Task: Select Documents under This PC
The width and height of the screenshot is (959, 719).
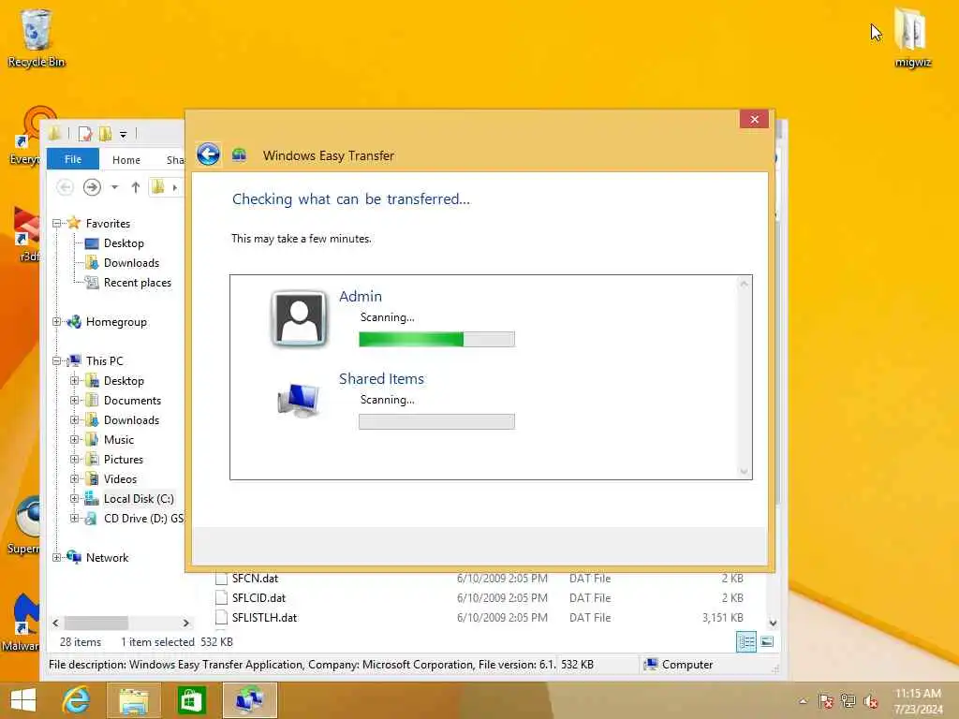Action: pos(132,401)
